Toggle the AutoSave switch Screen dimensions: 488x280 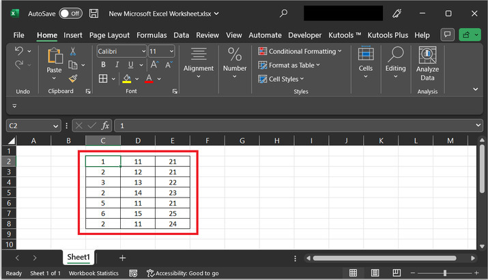70,13
